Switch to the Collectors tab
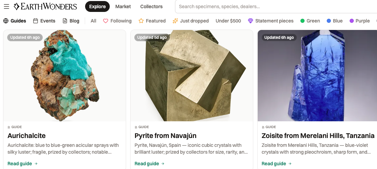377x169 pixels. (151, 6)
